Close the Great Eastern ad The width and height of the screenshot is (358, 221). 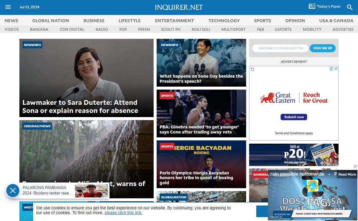pos(336,69)
